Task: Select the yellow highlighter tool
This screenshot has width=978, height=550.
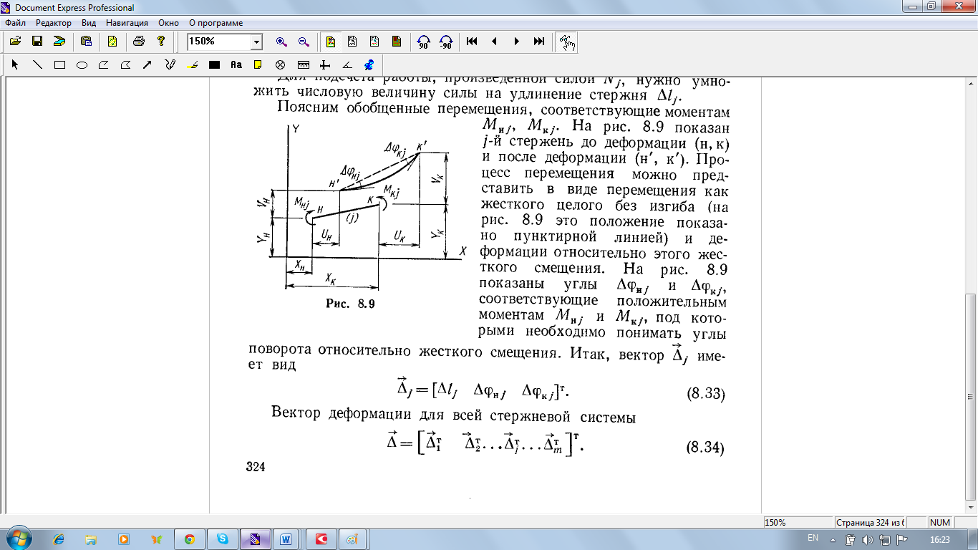Action: [x=192, y=64]
